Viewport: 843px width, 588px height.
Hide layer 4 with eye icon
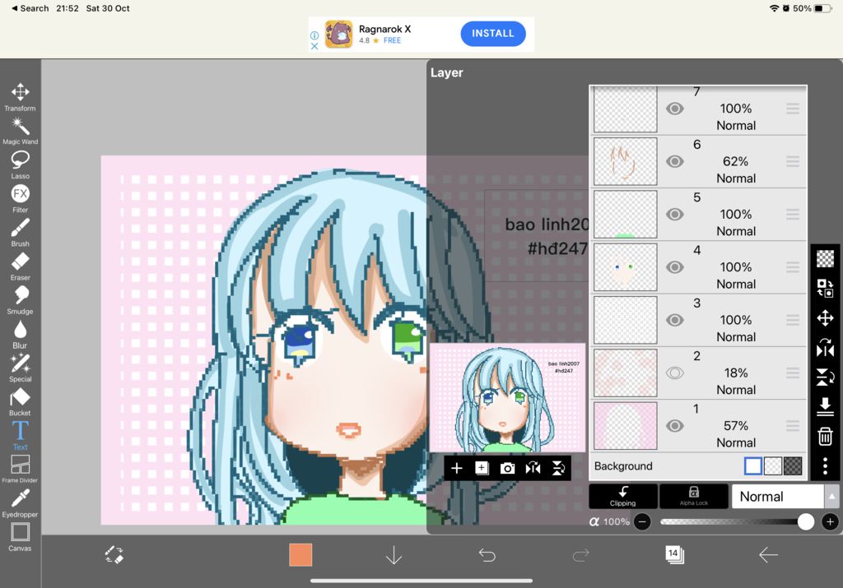[x=675, y=267]
